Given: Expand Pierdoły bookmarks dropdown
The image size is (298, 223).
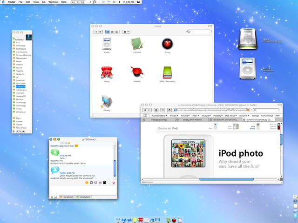Looking at the screenshot, I should coord(218,116).
